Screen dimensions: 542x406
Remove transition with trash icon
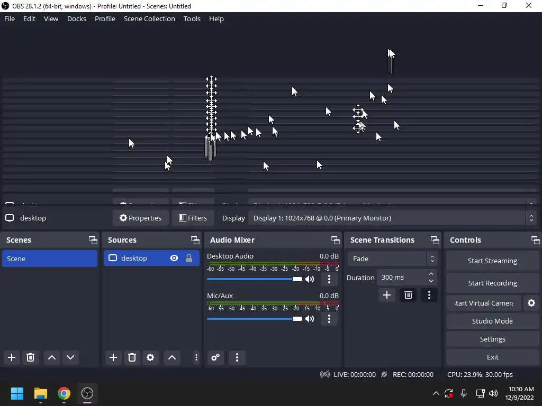(x=408, y=295)
